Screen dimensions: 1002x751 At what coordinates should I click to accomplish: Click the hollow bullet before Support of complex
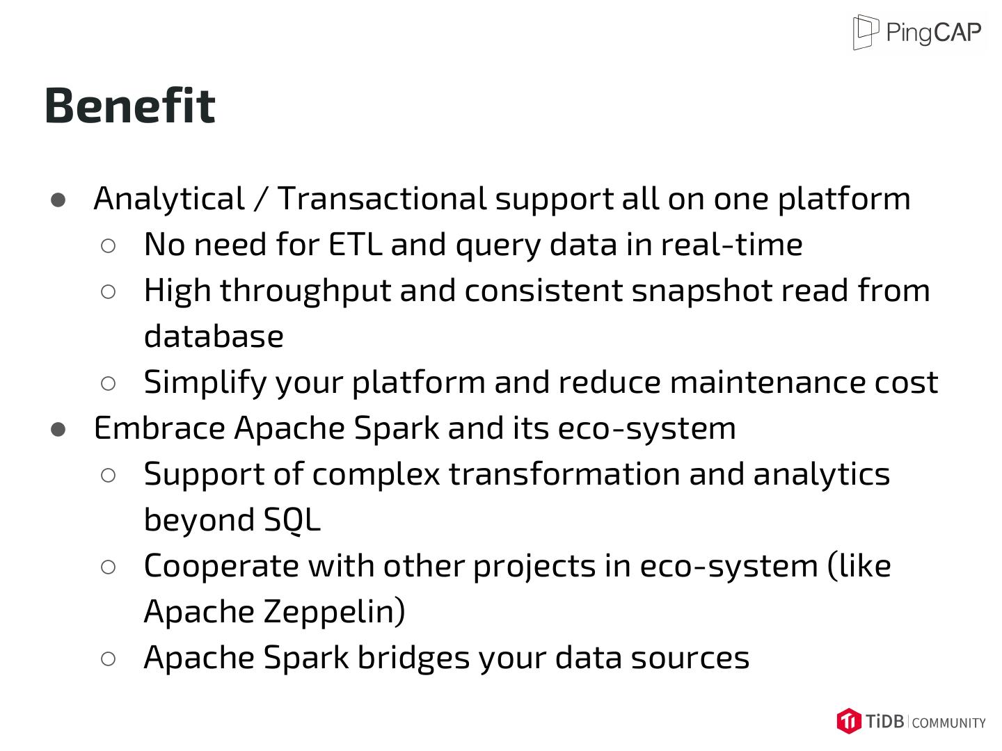point(108,475)
